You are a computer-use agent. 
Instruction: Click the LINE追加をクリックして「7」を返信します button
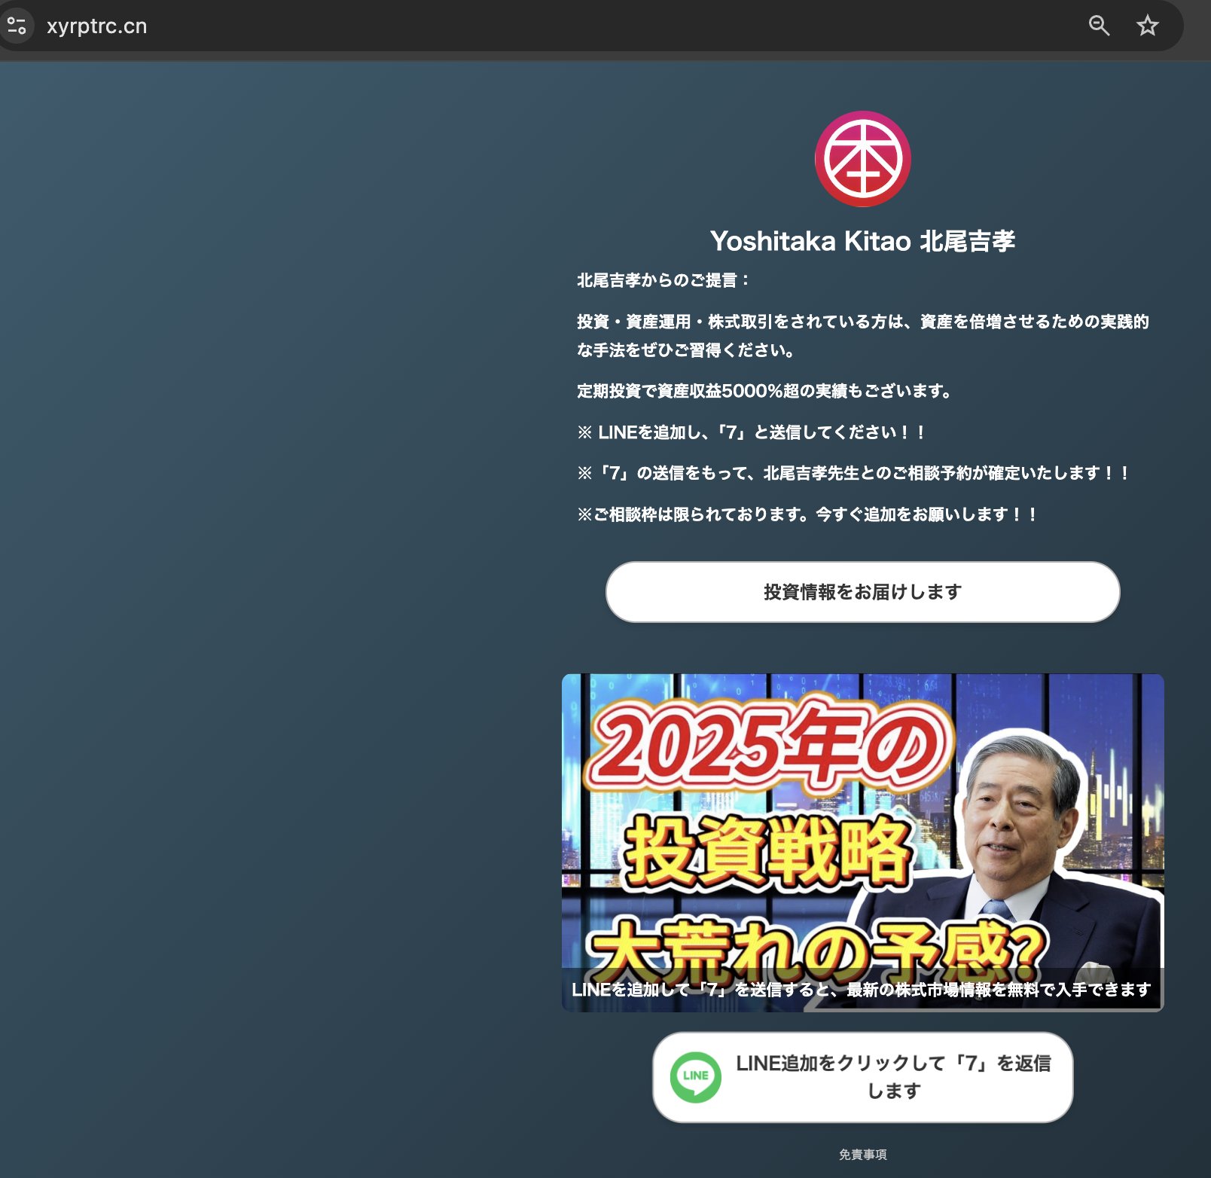(863, 1077)
